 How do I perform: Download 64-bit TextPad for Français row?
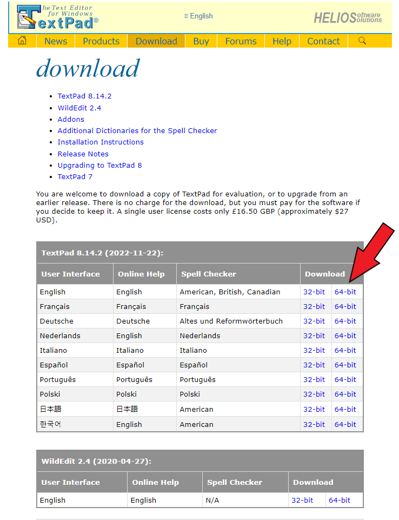pos(345,306)
